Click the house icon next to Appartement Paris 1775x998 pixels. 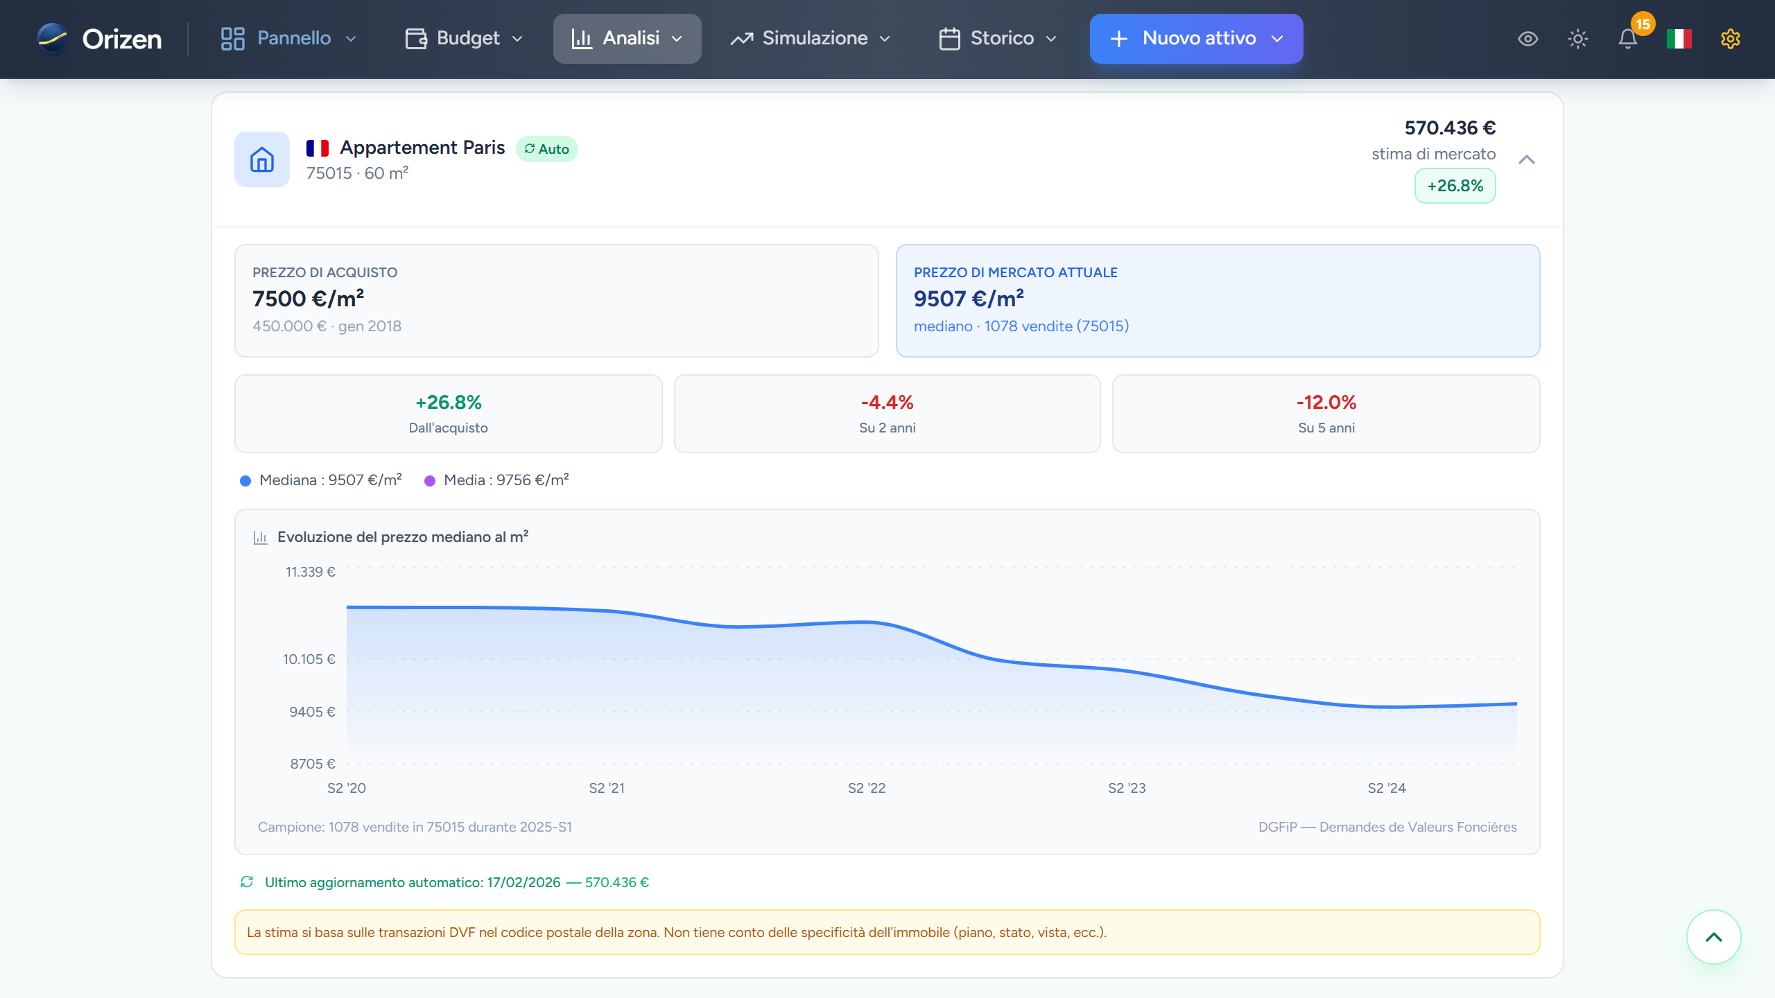coord(261,159)
